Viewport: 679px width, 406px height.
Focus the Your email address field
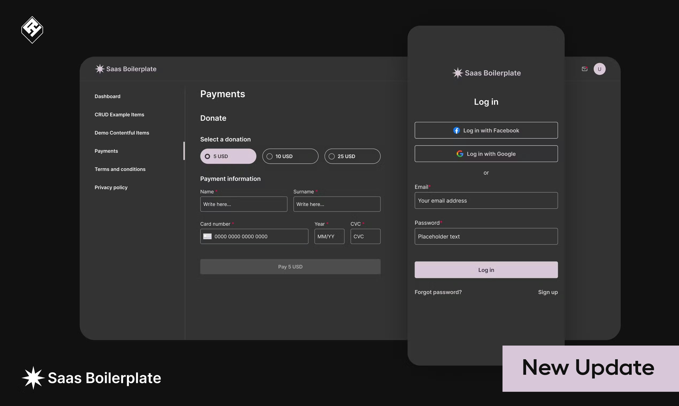pos(486,201)
